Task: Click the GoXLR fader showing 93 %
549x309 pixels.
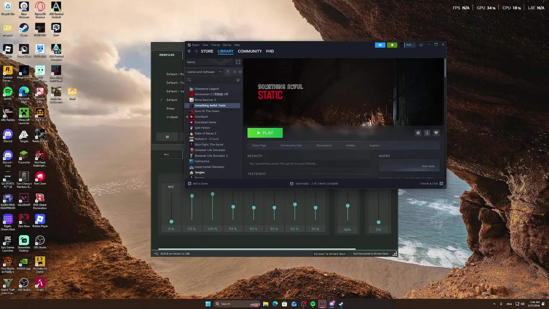Action: [x=192, y=196]
